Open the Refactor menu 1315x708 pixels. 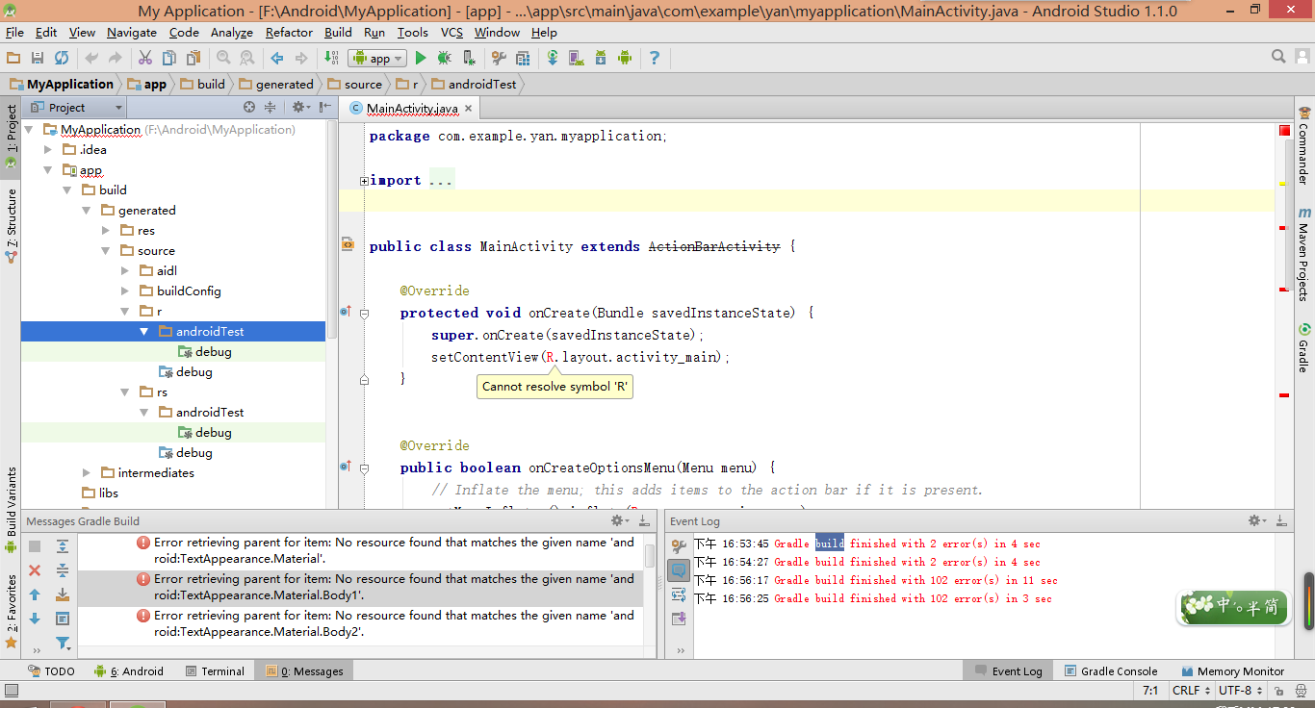pyautogui.click(x=289, y=32)
